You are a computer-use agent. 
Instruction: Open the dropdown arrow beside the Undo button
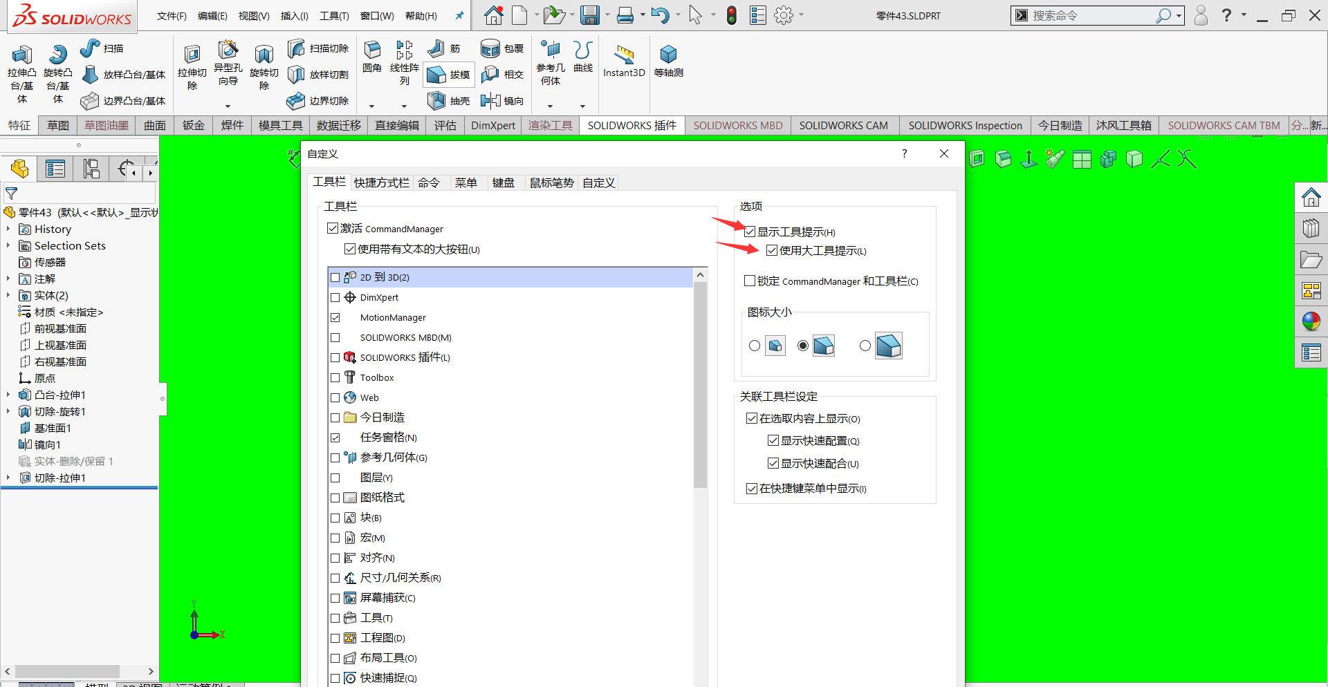pos(677,15)
